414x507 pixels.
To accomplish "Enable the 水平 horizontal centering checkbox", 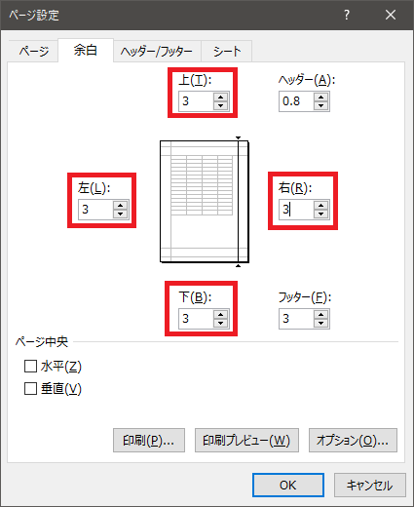I will tap(30, 367).
